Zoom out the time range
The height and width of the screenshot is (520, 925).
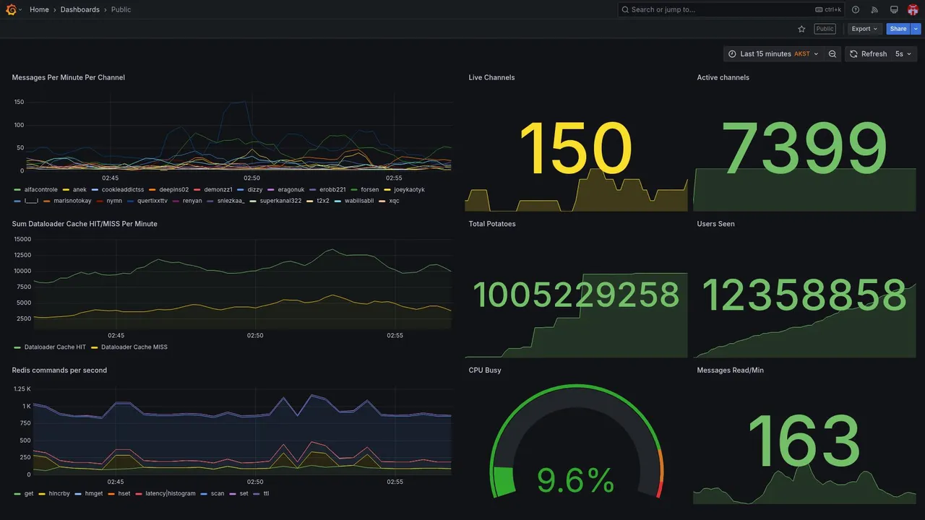click(x=832, y=54)
